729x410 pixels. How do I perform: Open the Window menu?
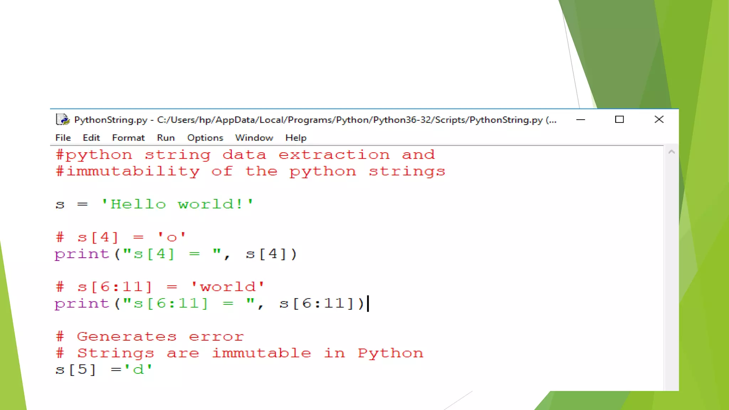[254, 138]
